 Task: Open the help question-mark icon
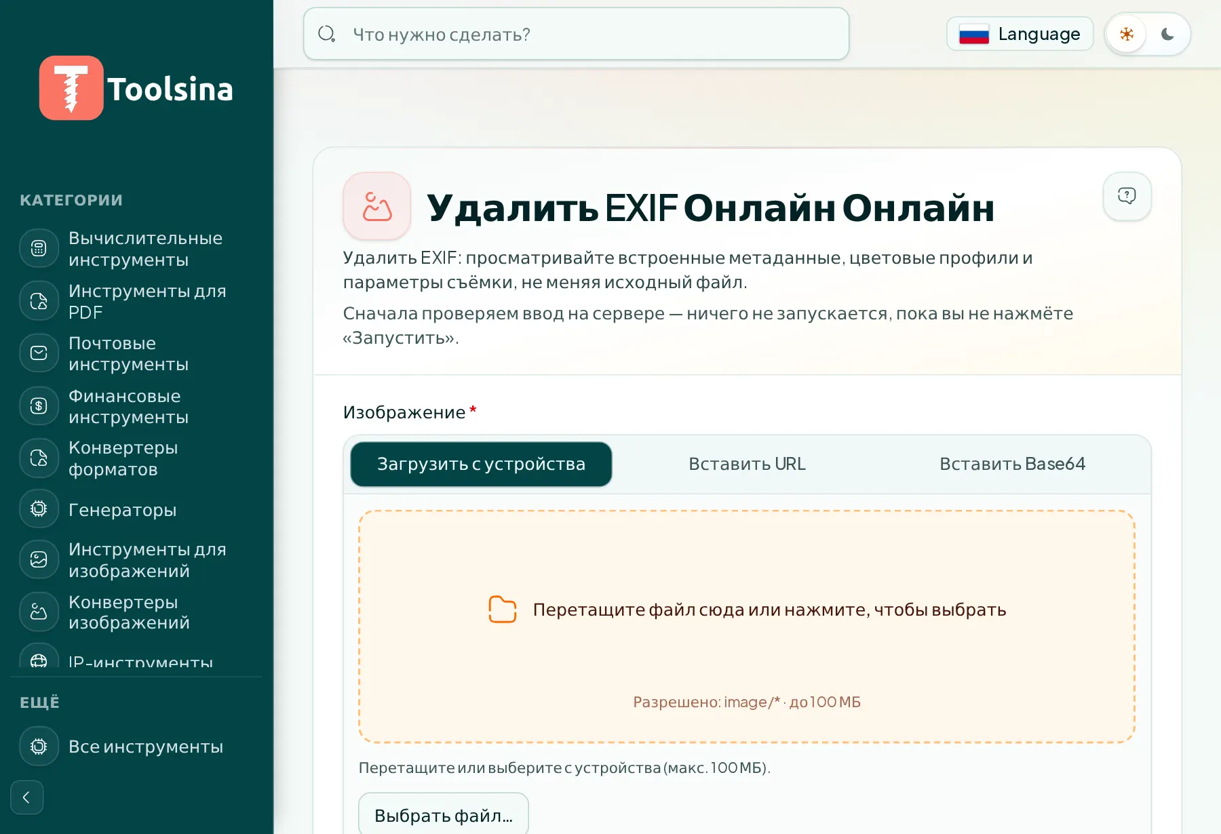click(x=1127, y=196)
